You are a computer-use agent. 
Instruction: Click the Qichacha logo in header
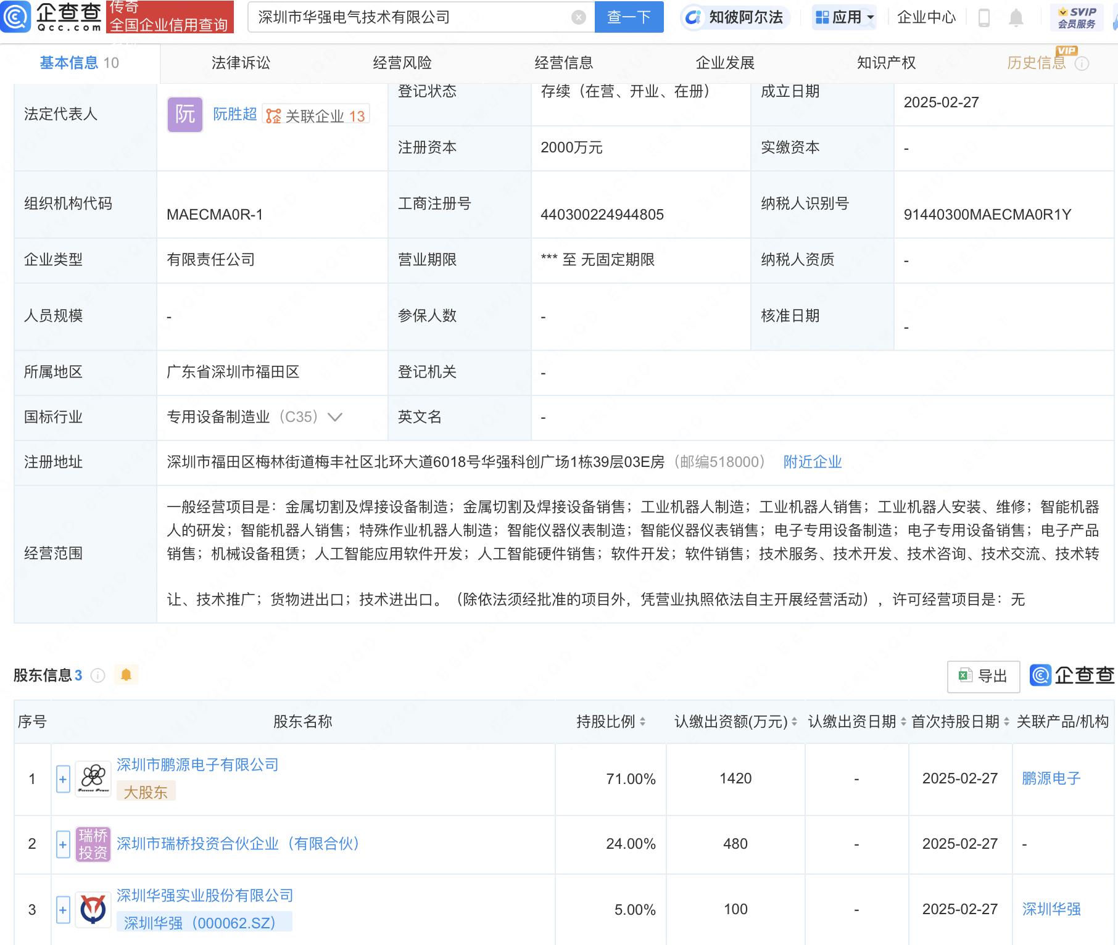(52, 17)
